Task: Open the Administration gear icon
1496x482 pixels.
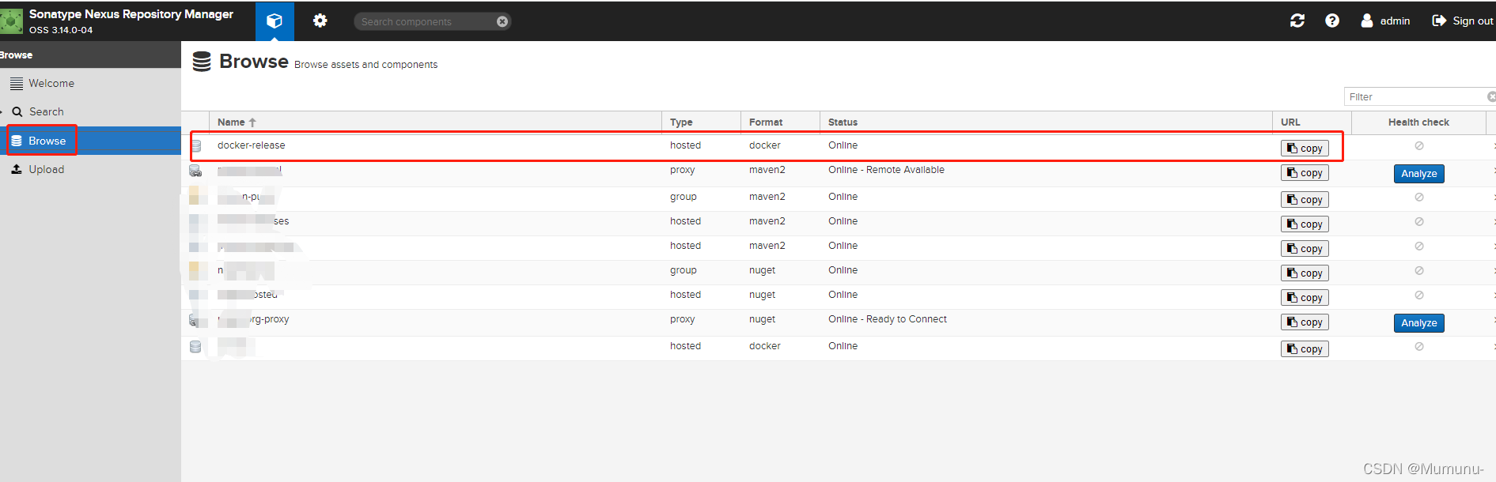Action: pyautogui.click(x=320, y=21)
